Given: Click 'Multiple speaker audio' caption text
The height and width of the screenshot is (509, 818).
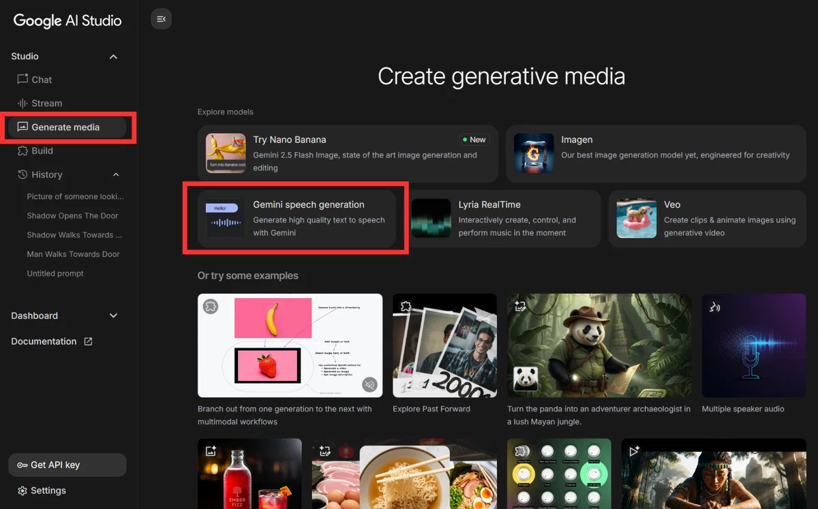Looking at the screenshot, I should (743, 409).
